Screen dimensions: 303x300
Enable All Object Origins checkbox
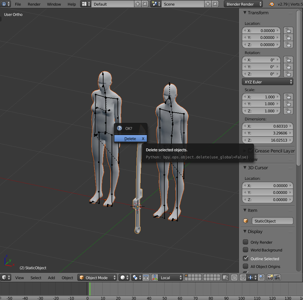[245, 266]
